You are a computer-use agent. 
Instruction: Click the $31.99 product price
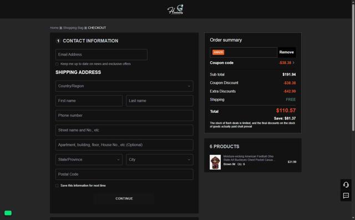pyautogui.click(x=292, y=162)
